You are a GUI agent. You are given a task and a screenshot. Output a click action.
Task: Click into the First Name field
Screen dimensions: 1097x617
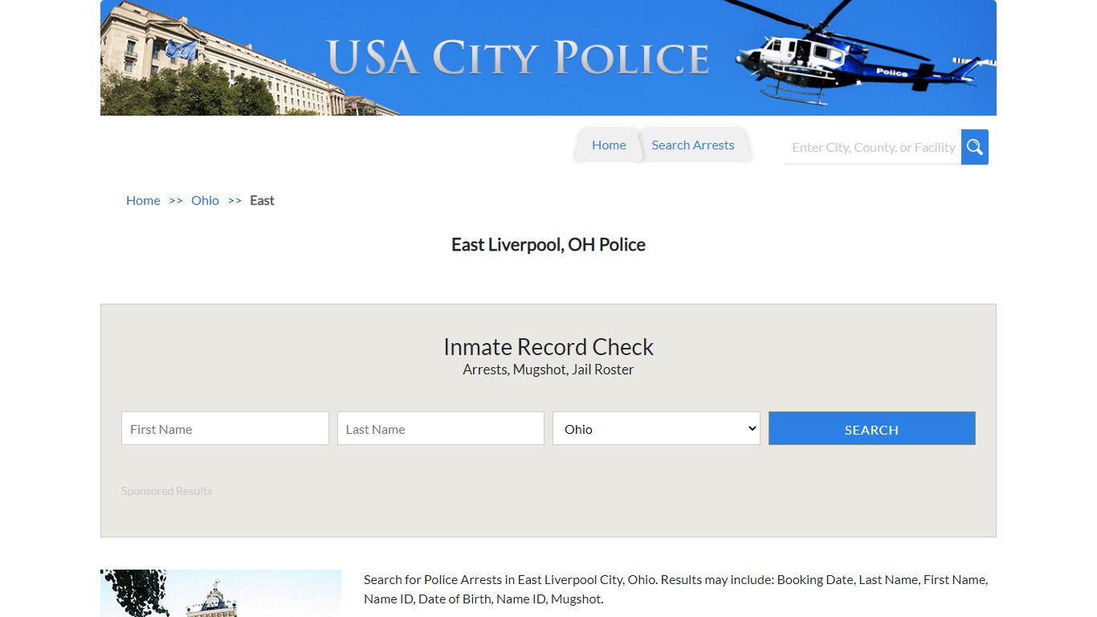(225, 428)
